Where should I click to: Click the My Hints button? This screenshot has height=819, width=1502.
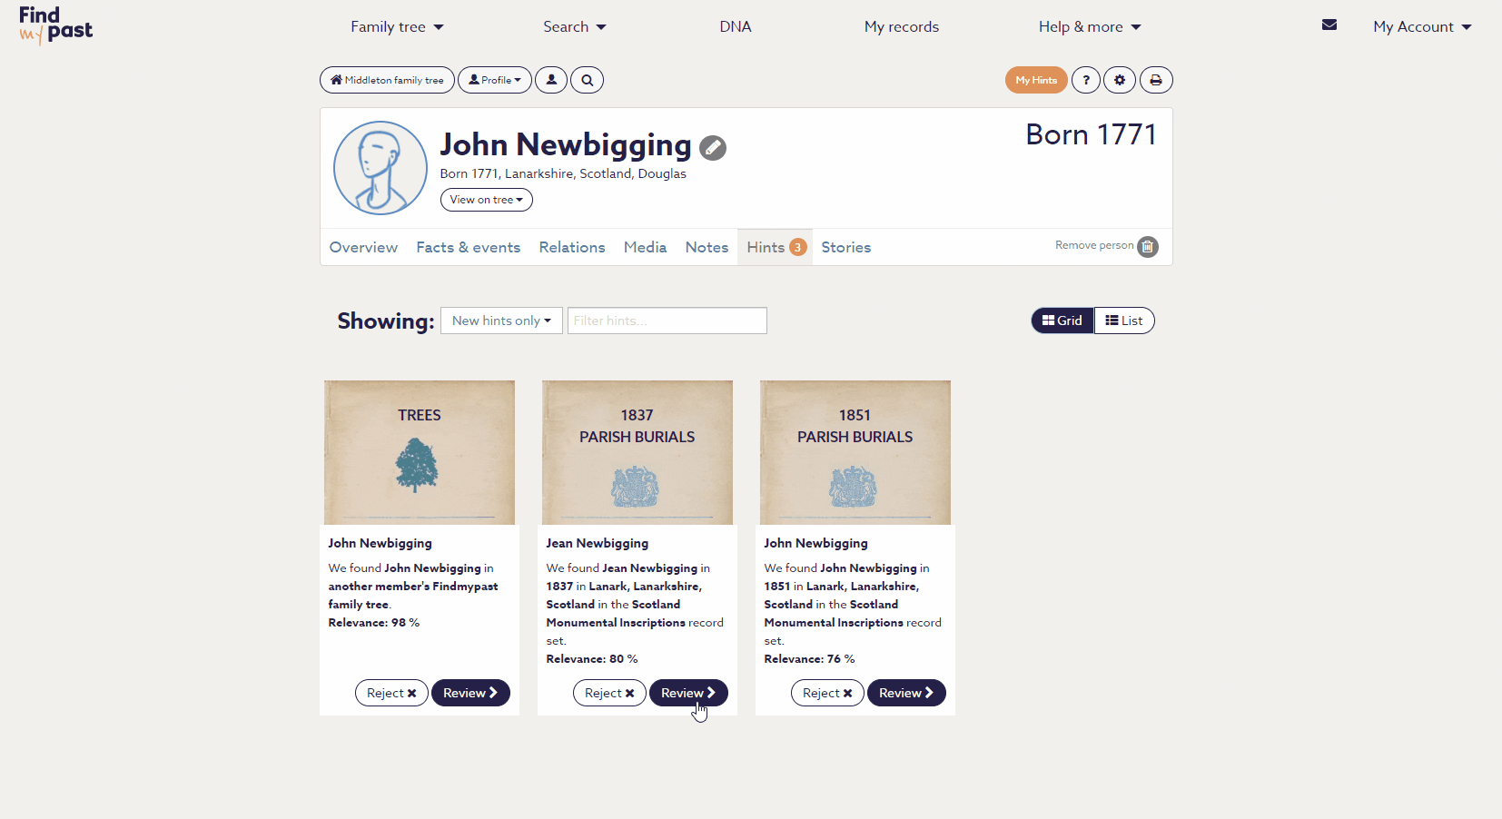1036,80
